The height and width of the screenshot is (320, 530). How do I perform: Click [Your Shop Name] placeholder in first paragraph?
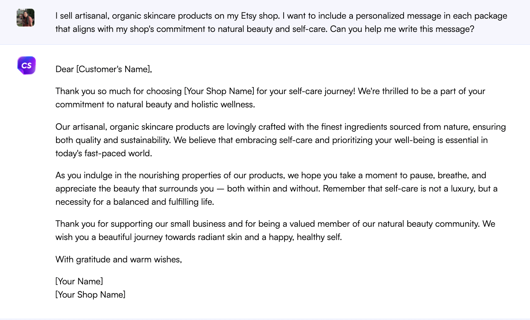219,91
